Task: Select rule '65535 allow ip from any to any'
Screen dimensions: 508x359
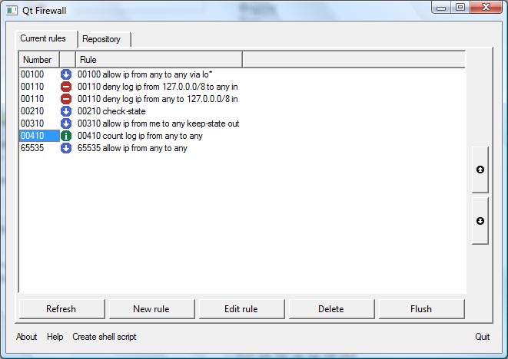Action: [132, 148]
